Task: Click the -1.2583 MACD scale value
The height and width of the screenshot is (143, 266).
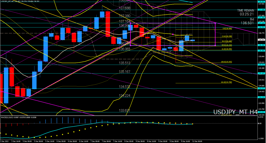Action: [261, 139]
